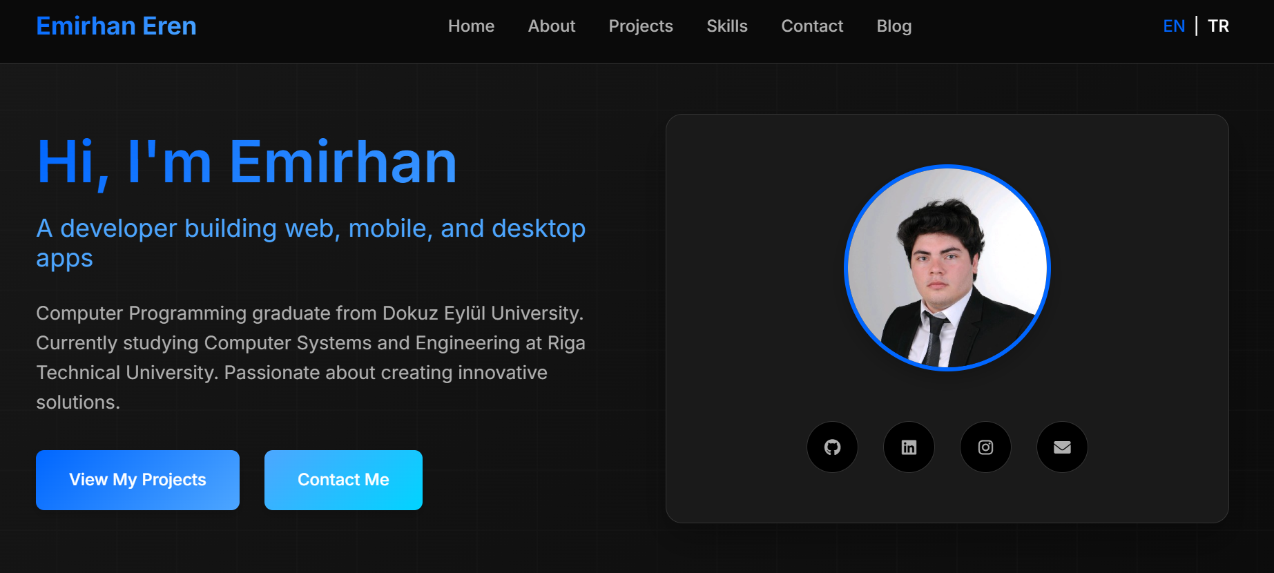The height and width of the screenshot is (573, 1274).
Task: Click the 'Hi, I'm Emirhan' heading
Action: click(247, 163)
